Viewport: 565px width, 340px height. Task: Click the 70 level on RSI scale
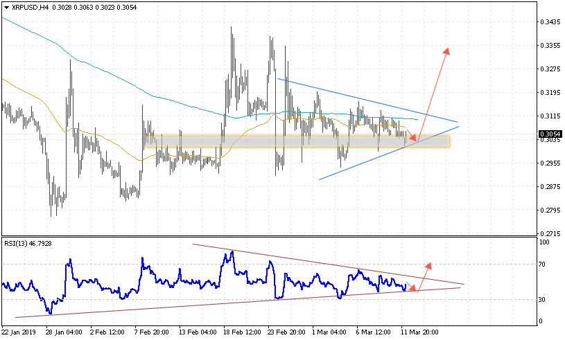(x=544, y=265)
